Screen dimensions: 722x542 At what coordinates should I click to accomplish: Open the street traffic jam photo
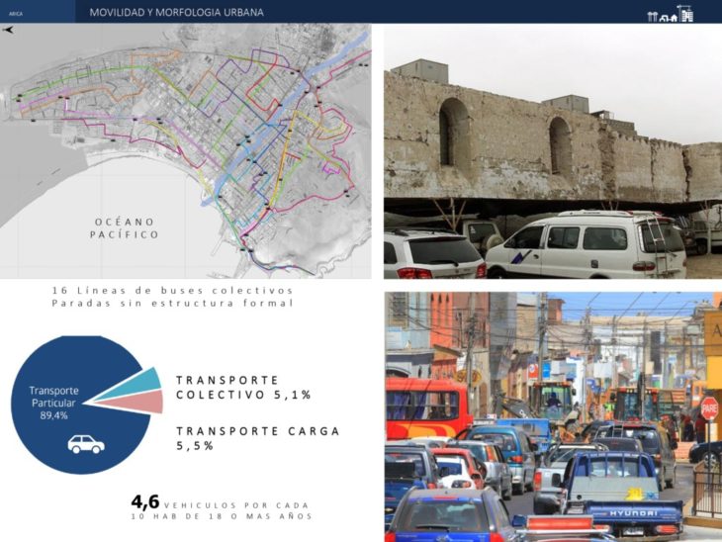point(552,415)
